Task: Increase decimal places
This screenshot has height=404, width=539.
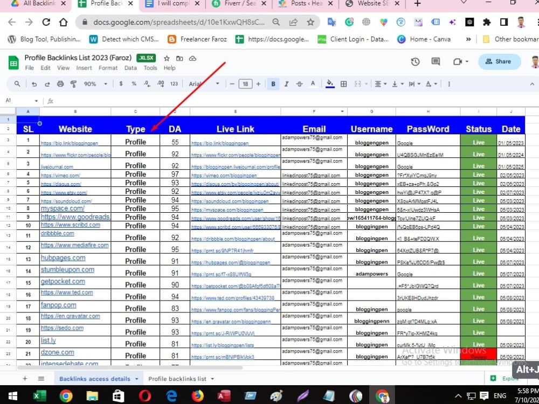Action: 160,84
